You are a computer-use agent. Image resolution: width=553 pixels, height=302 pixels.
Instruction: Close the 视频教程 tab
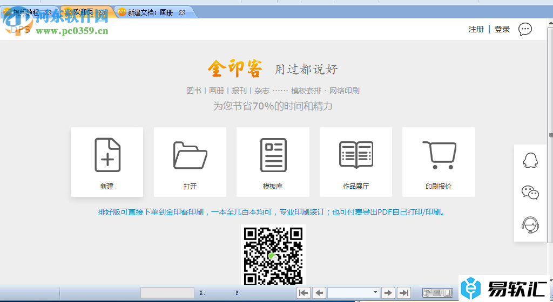click(x=48, y=12)
